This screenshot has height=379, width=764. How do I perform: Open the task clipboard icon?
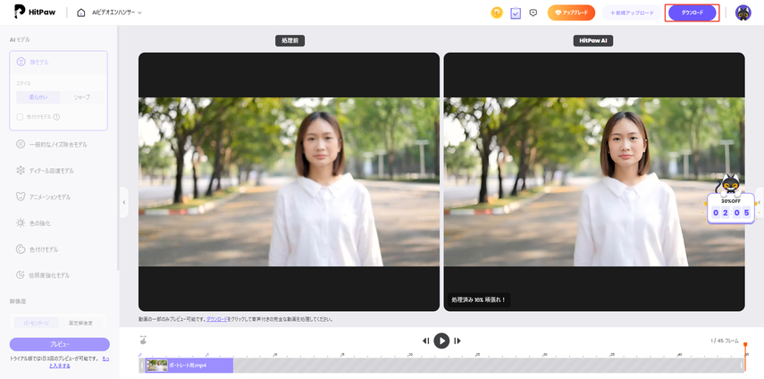[x=516, y=13]
